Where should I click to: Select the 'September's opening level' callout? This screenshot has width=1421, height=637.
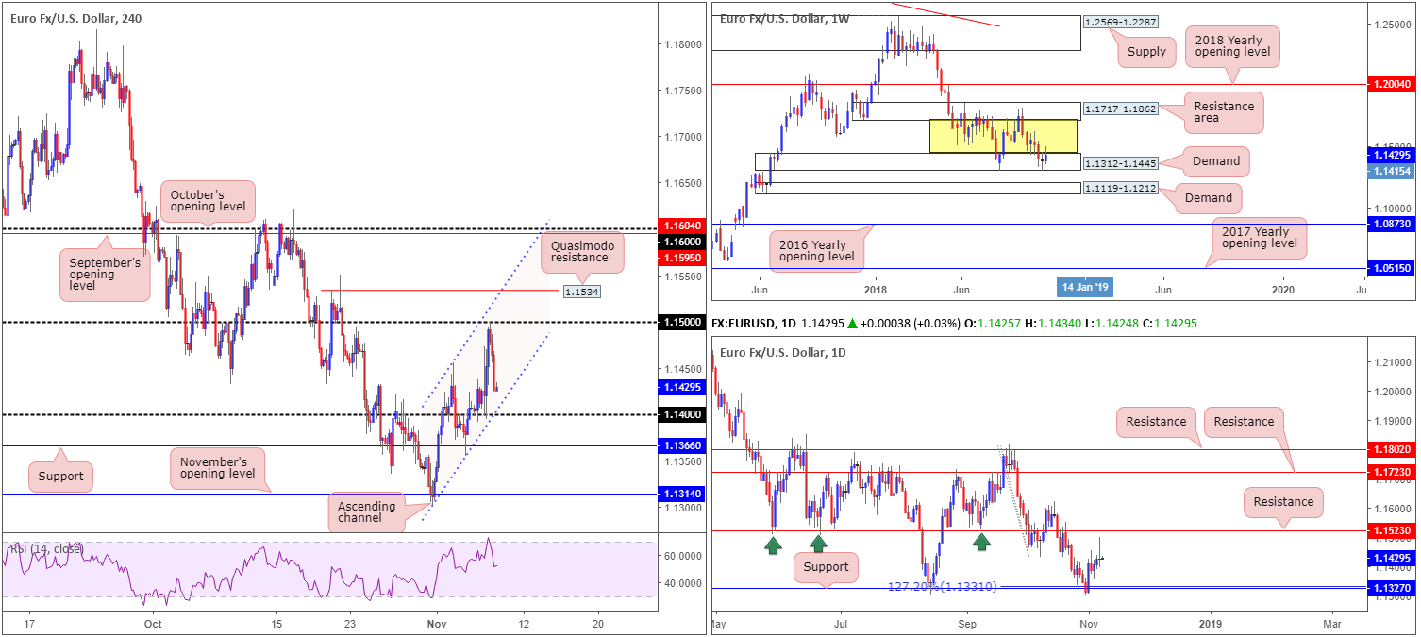click(x=104, y=275)
